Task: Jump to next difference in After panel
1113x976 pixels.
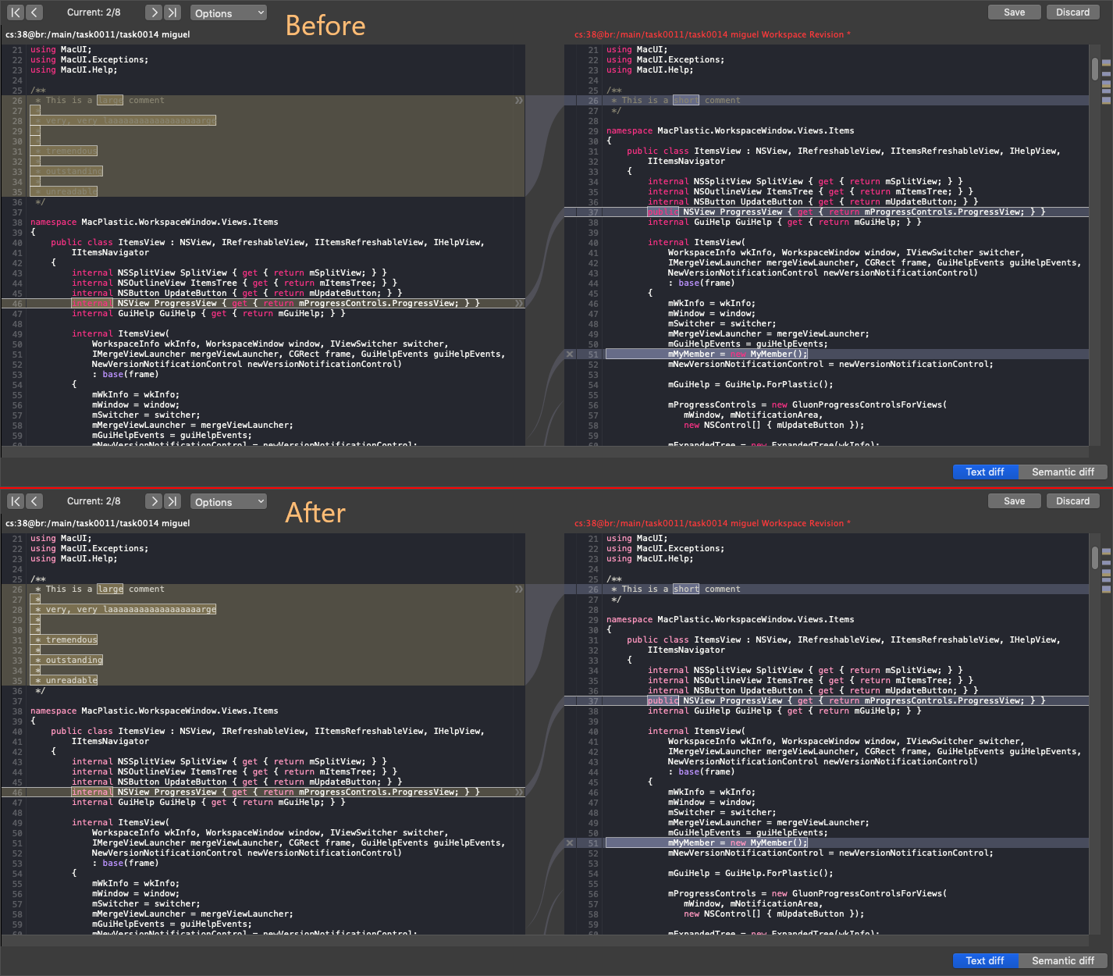Action: point(154,501)
